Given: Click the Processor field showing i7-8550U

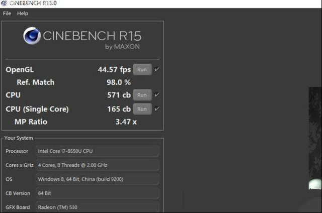Looking at the screenshot, I should 98,151.
